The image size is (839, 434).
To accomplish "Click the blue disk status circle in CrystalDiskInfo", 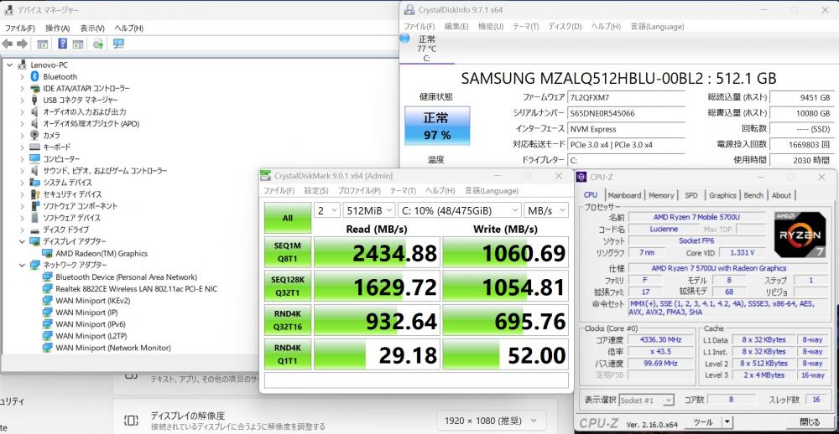I will click(x=404, y=39).
